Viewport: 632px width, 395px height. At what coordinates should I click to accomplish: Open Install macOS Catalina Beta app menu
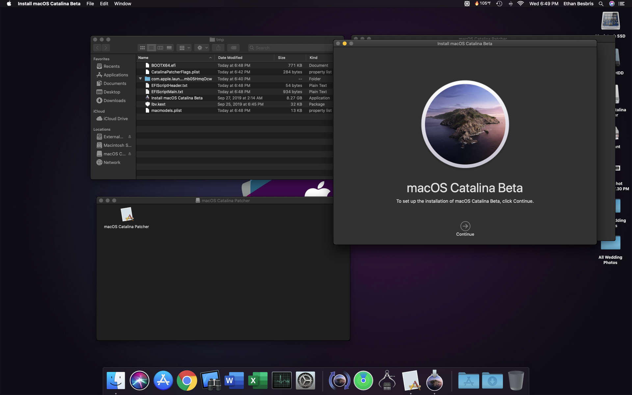[49, 4]
